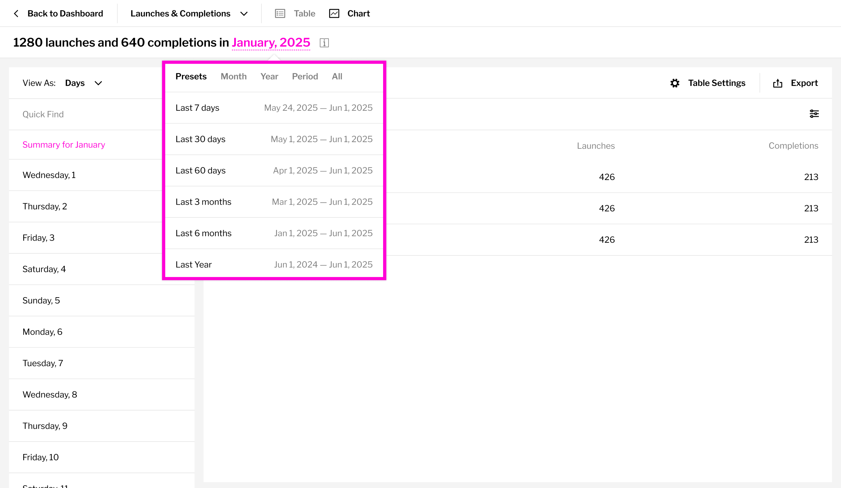
Task: Expand the Launches & Completions dropdown
Action: click(x=189, y=13)
